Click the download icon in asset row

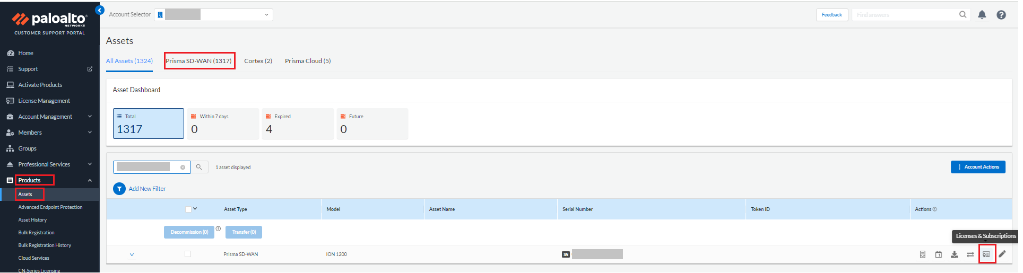coord(954,254)
